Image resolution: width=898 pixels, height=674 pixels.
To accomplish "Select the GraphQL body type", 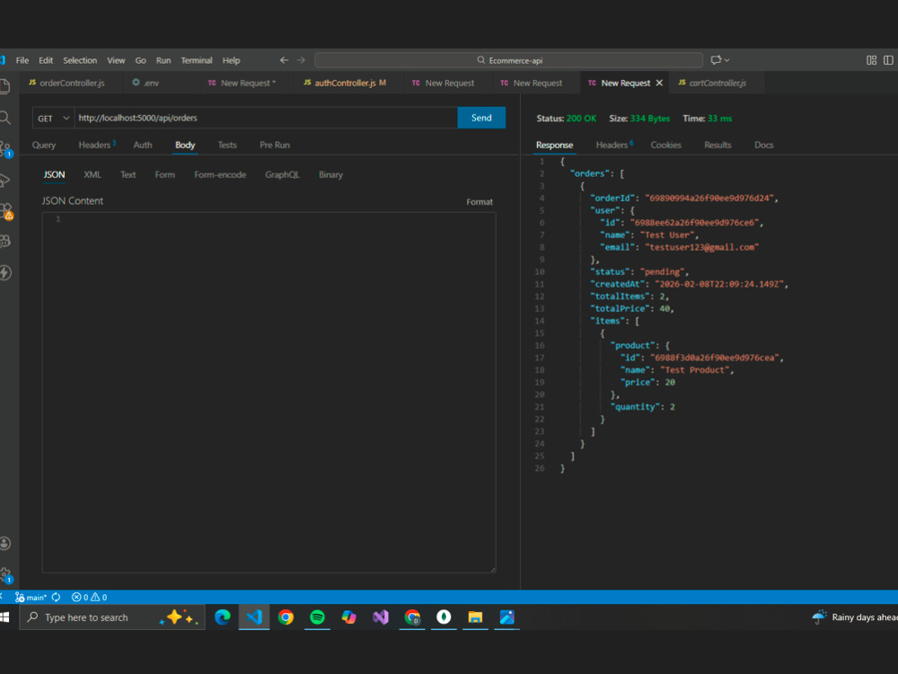I will tap(282, 175).
